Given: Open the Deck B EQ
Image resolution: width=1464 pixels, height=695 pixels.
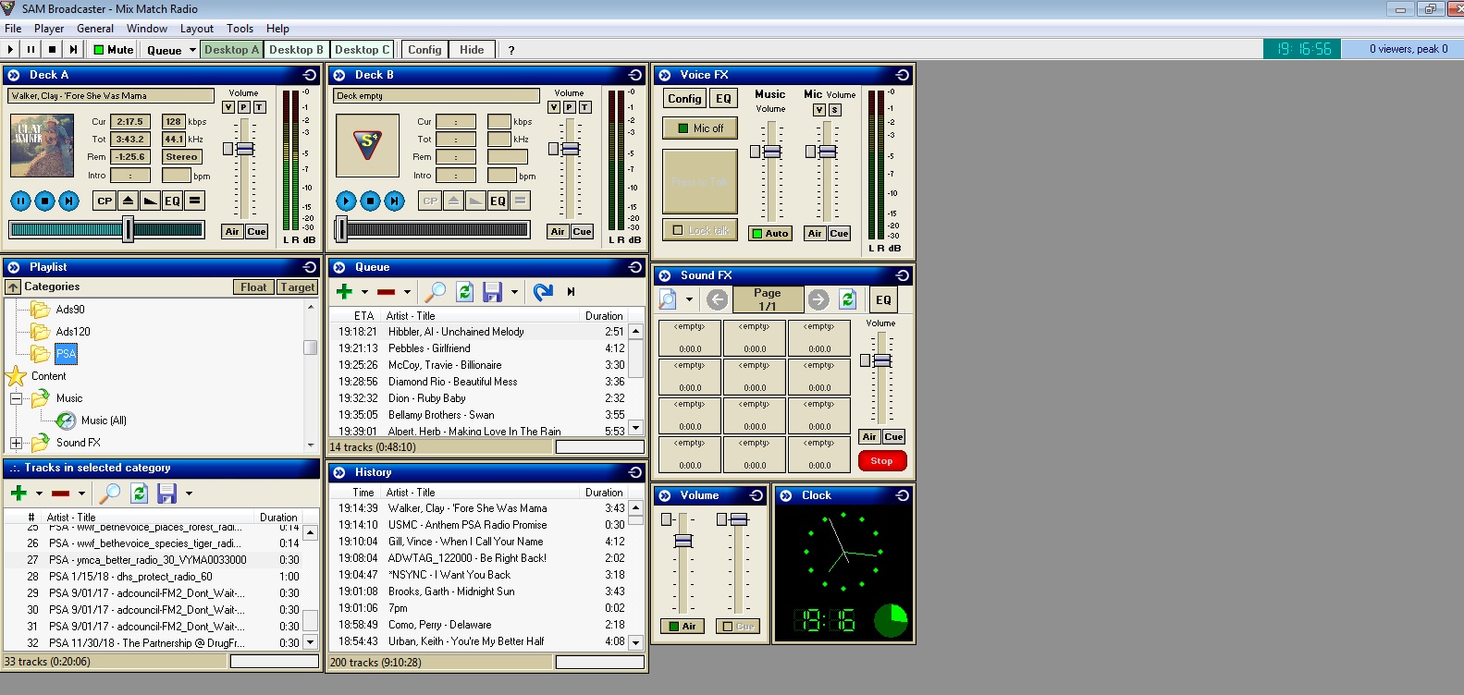Looking at the screenshot, I should (498, 201).
